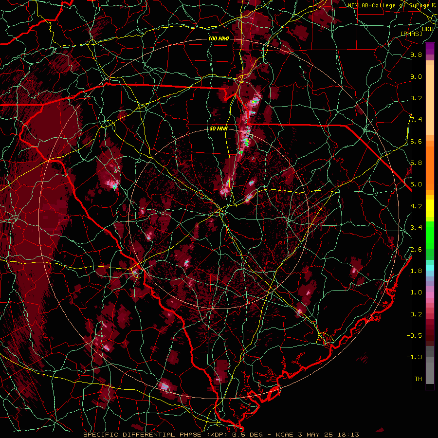Click the 9.8 value on color scale
The image size is (438, 438).
pyautogui.click(x=416, y=55)
